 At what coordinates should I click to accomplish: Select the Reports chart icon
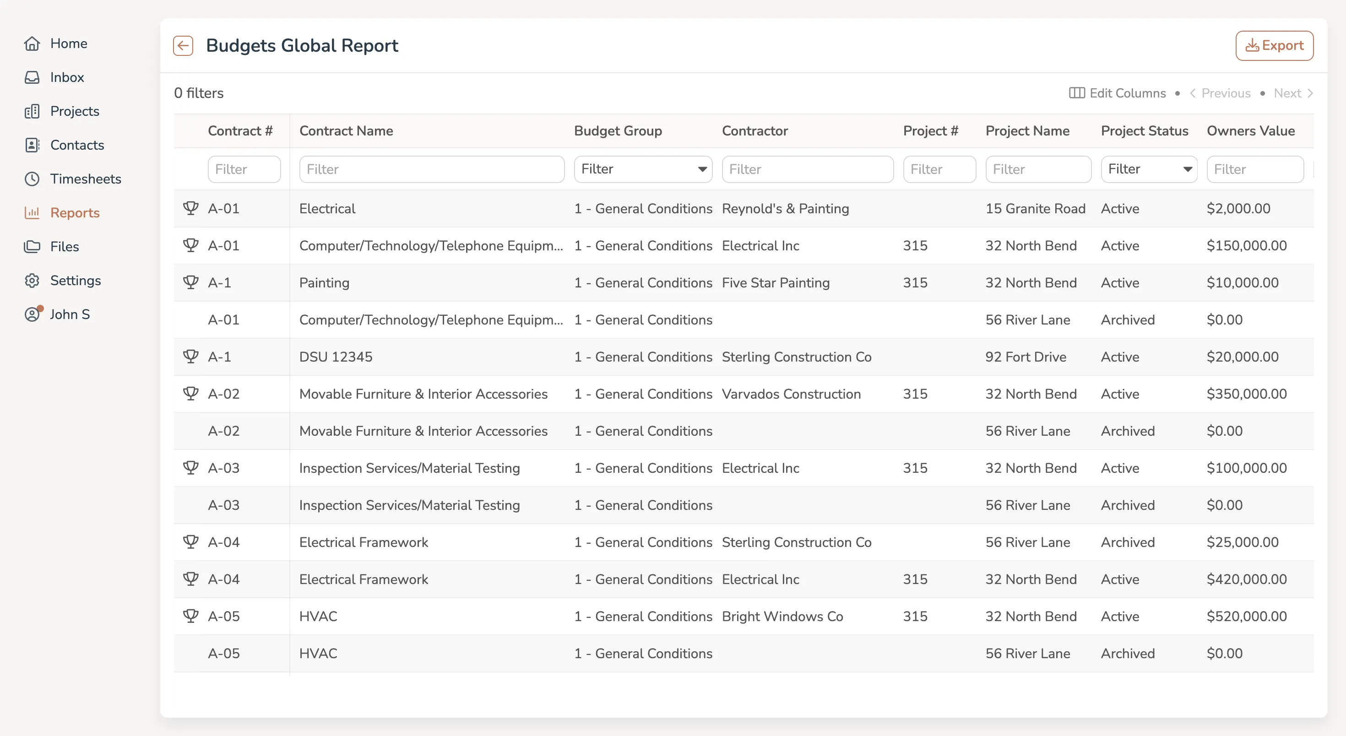point(33,212)
